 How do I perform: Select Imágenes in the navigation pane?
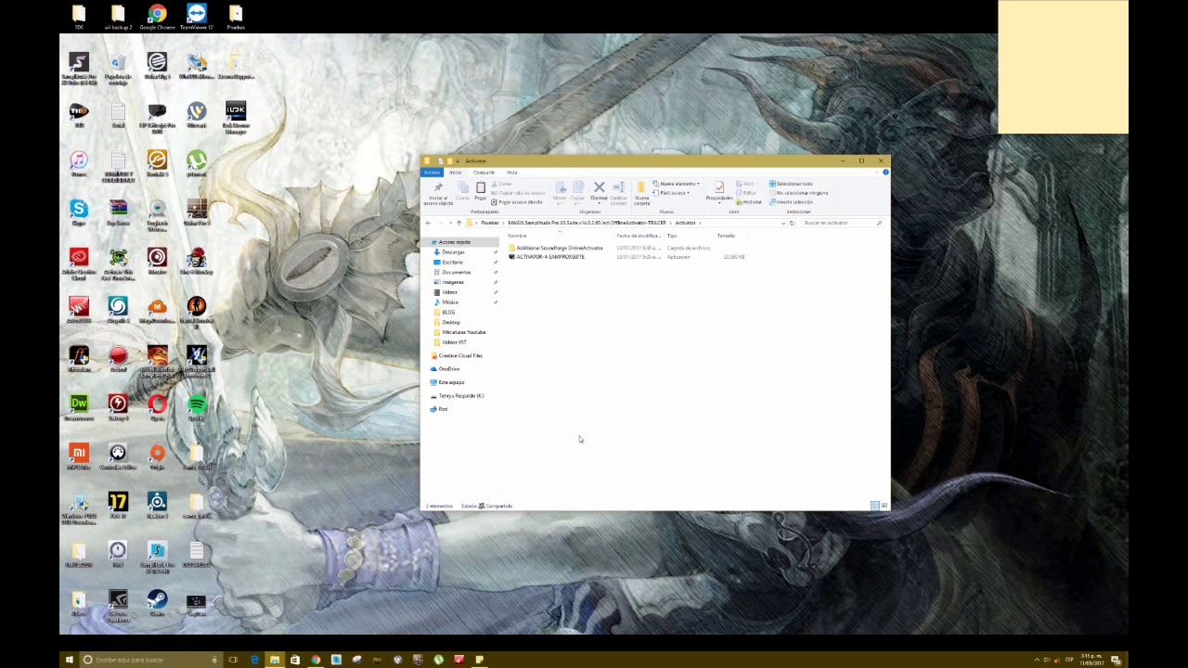(x=453, y=282)
